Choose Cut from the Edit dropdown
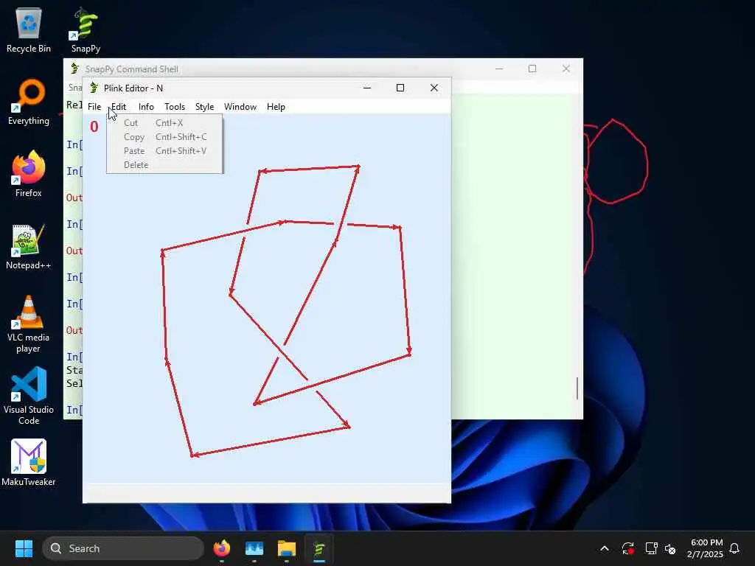 pos(164,123)
